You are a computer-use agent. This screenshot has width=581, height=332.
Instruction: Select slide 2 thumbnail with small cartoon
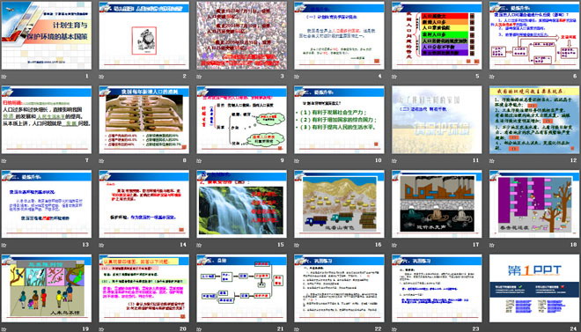point(144,35)
